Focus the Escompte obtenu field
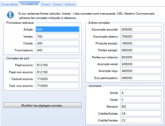The width and height of the screenshot is (165, 126). [x=141, y=36]
